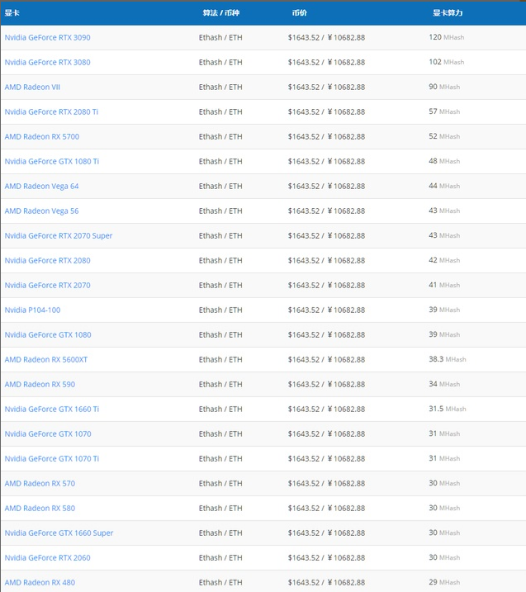526x592 pixels.
Task: Open the Nvidia GeForce RTX 3090 link
Action: [x=47, y=38]
